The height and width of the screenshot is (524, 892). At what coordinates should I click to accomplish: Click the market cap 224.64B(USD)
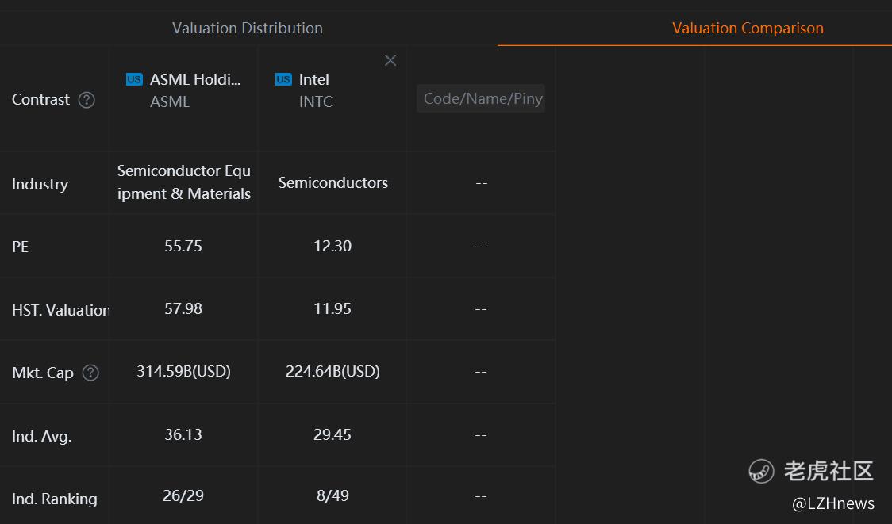click(x=333, y=371)
